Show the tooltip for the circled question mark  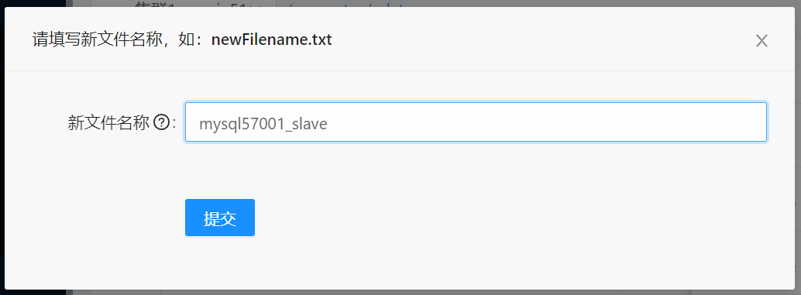[x=161, y=122]
